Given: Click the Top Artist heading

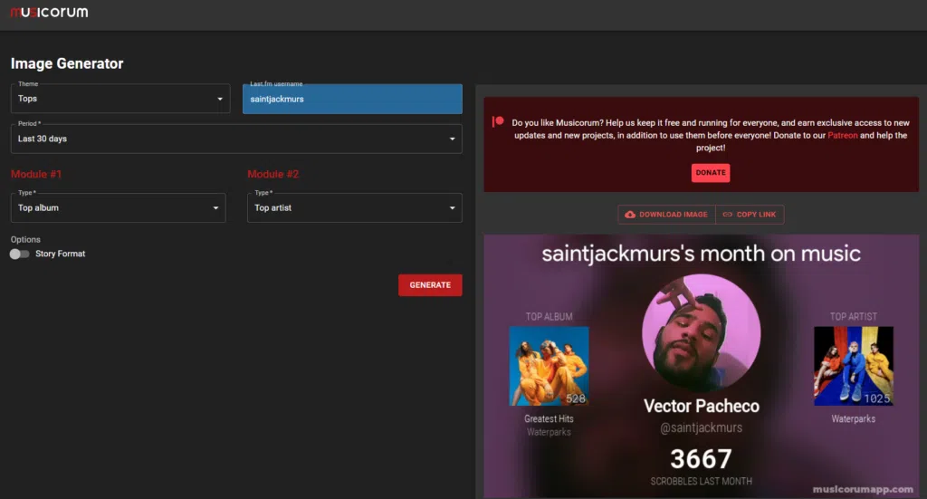Looking at the screenshot, I should [x=854, y=316].
